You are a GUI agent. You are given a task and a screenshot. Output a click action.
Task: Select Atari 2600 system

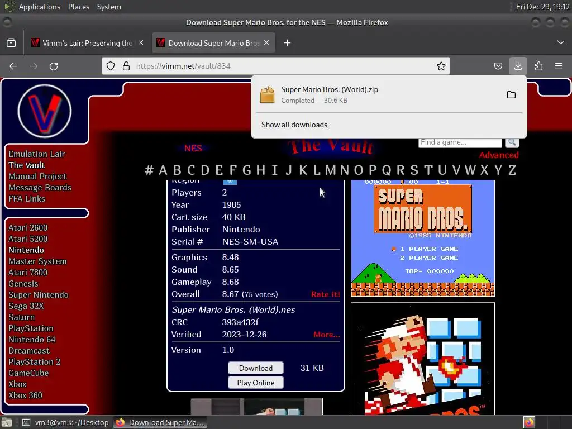point(28,228)
